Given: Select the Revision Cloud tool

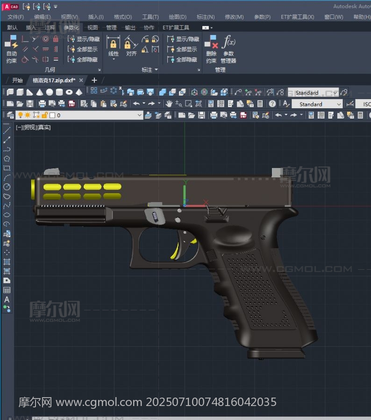Looking at the screenshot, I should 7,196.
